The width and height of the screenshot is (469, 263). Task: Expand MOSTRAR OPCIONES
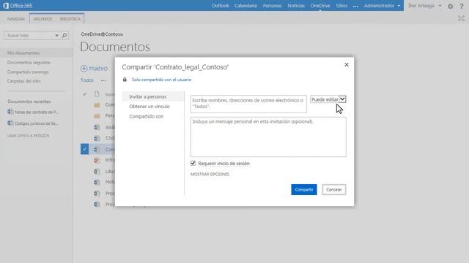click(x=210, y=175)
